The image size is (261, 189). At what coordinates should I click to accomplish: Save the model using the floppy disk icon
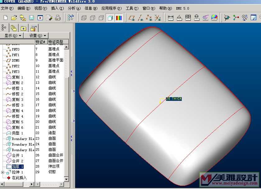coord(31,18)
